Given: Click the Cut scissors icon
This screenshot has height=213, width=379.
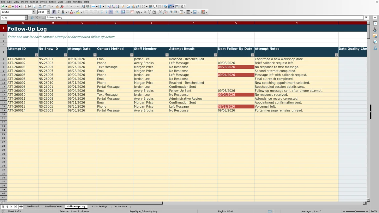Looking at the screenshot, I should click(x=40, y=6).
